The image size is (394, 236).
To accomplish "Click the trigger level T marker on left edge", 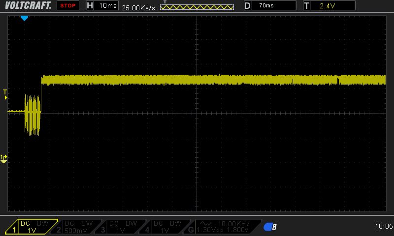I will [x=5, y=94].
